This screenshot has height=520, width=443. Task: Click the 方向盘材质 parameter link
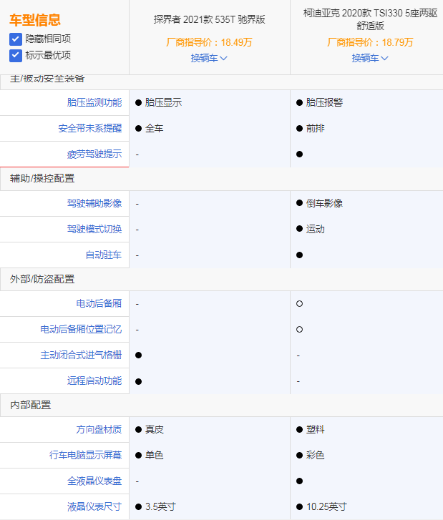[99, 429]
